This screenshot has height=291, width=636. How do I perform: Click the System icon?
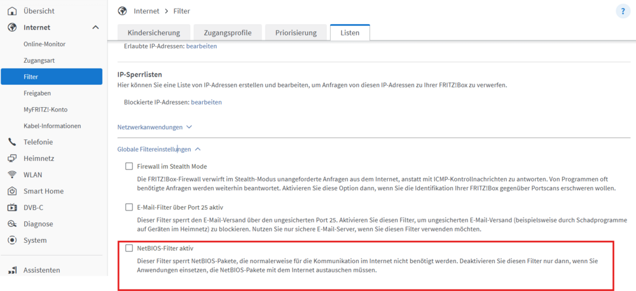tap(13, 240)
